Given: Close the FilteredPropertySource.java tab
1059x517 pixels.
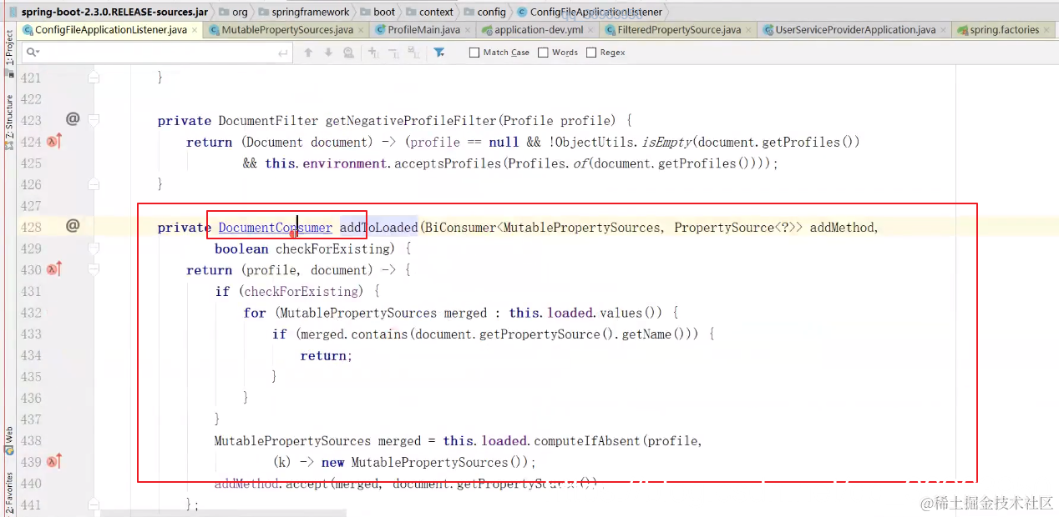Looking at the screenshot, I should [x=749, y=30].
